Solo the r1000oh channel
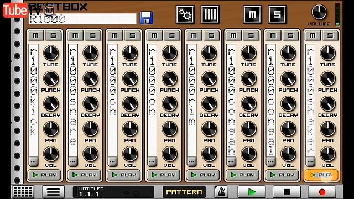Image resolution: width=354 pixels, height=199 pixels. 172,35
